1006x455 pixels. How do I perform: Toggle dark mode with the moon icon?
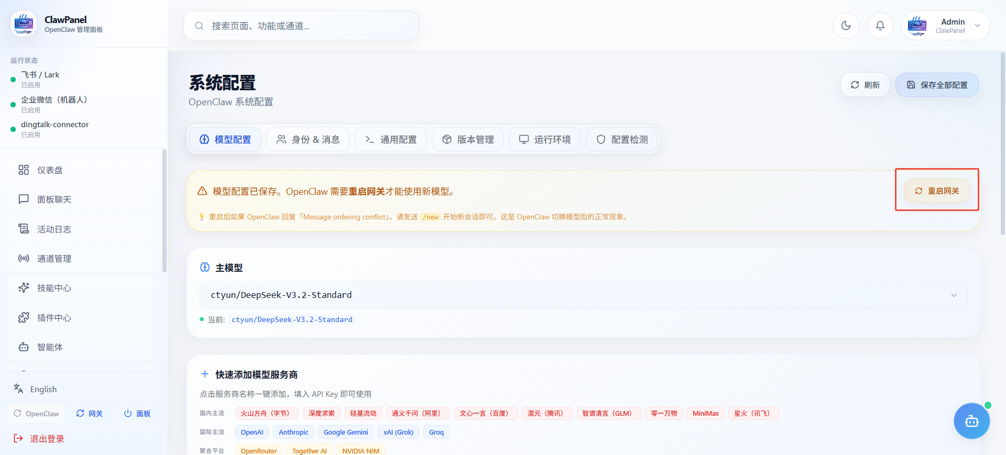coord(846,26)
